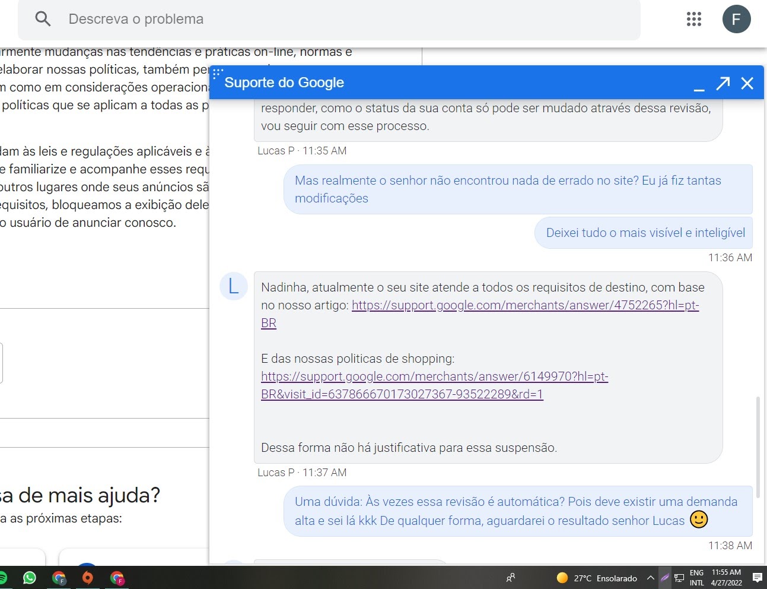Close the Suporte do Google chat
Screen dimensions: 767x589
[747, 83]
